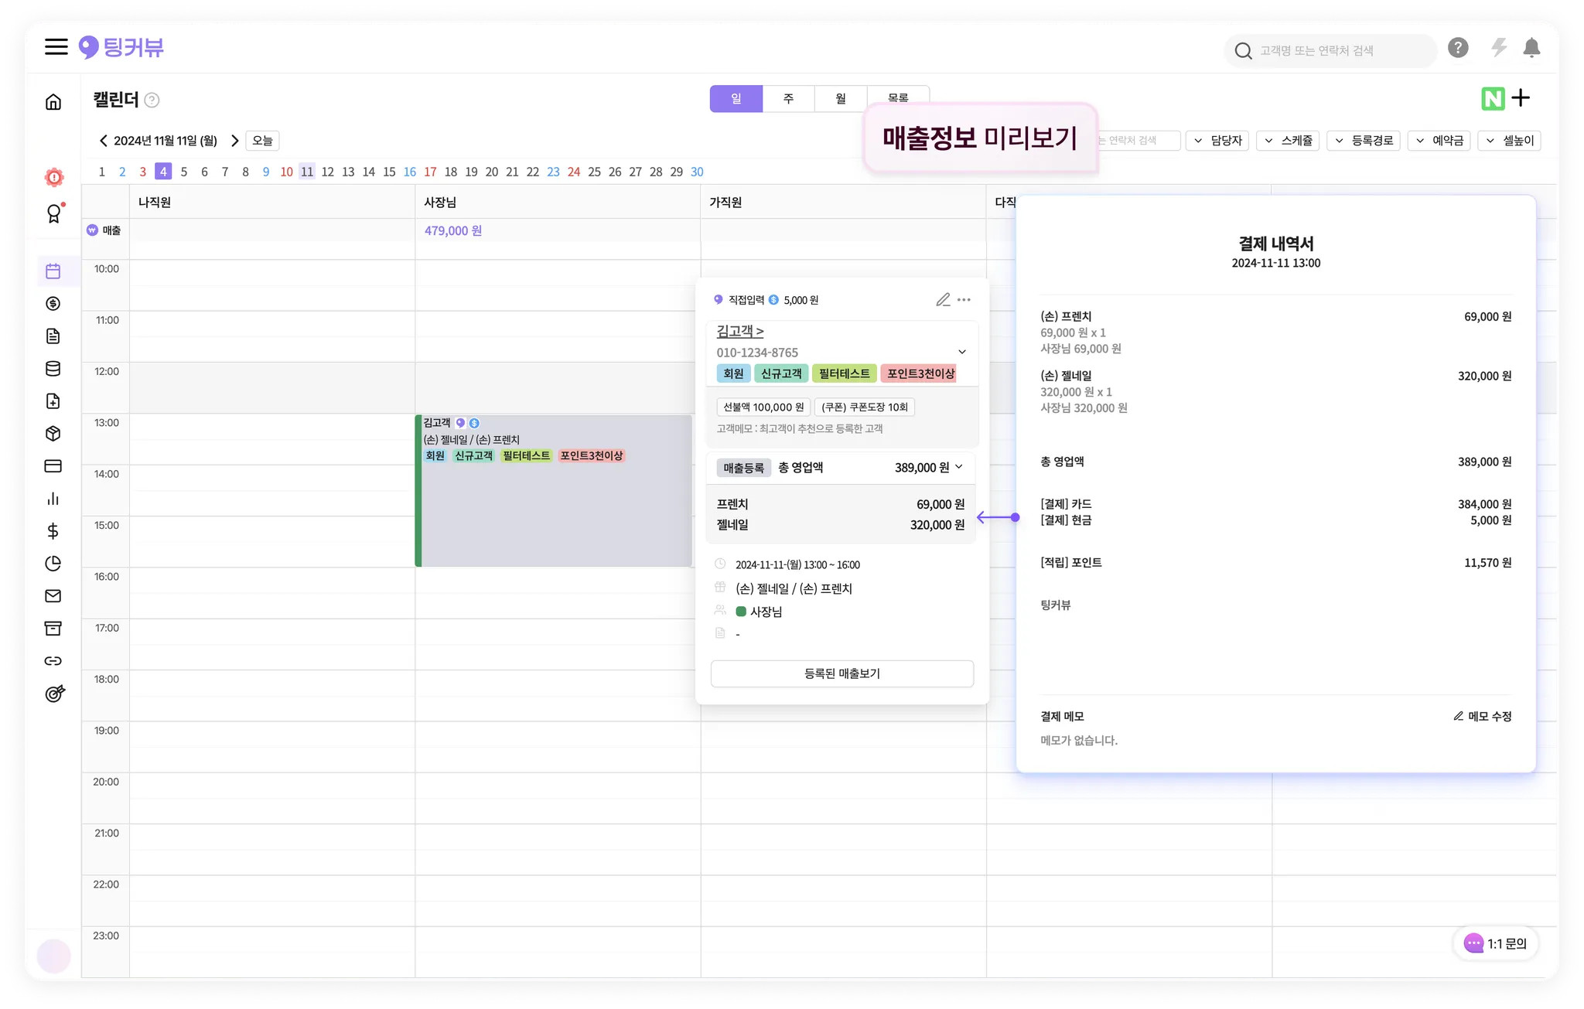Expand the 등록경로 filter dropdown
Viewport: 1584px width, 1009px height.
[x=1364, y=141]
